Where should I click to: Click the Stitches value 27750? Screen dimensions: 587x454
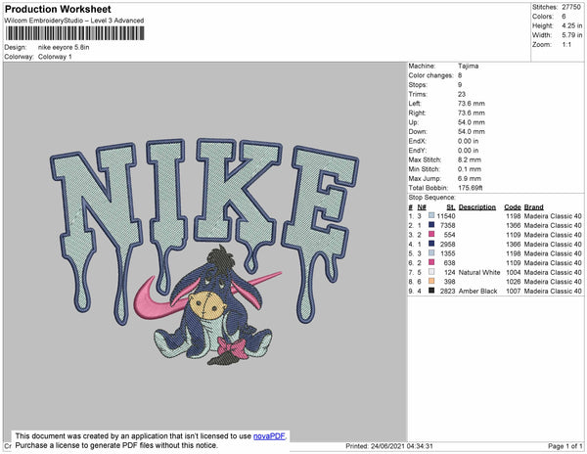[571, 7]
